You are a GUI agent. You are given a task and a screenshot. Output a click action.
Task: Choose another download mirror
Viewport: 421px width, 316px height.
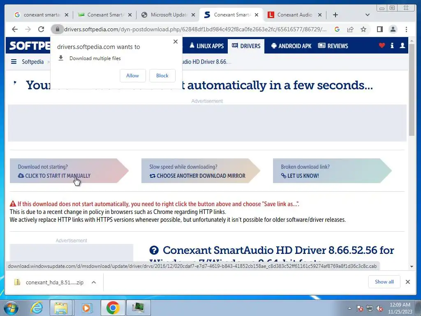pos(201,171)
